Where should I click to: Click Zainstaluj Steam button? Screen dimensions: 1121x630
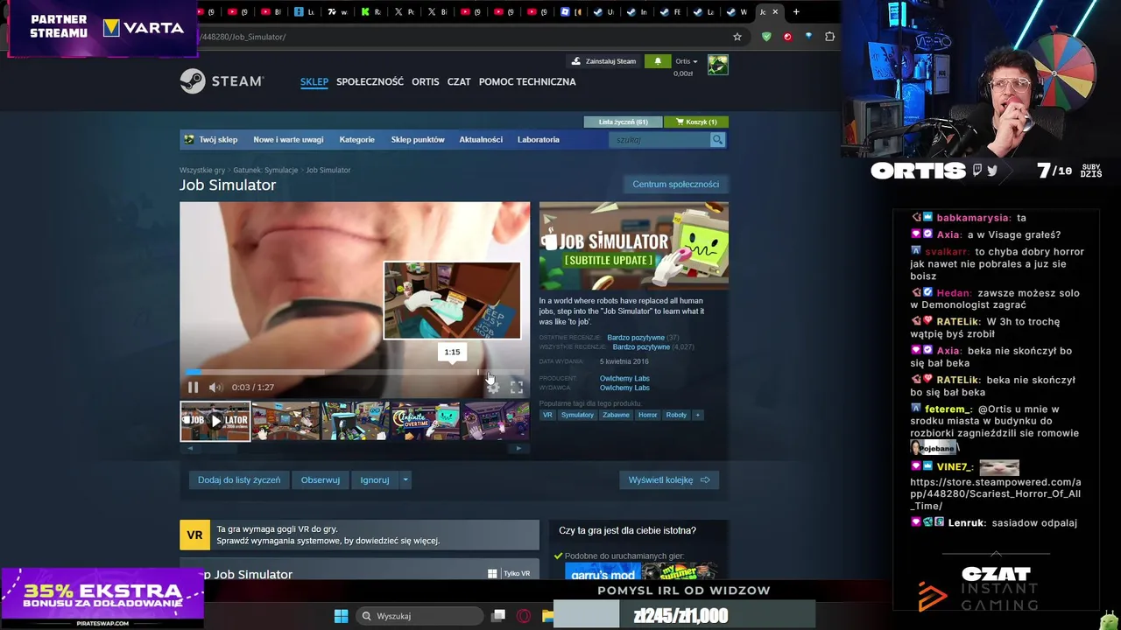click(603, 61)
